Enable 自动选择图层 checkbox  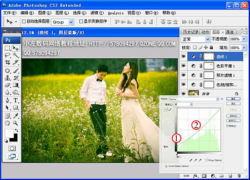24,21
